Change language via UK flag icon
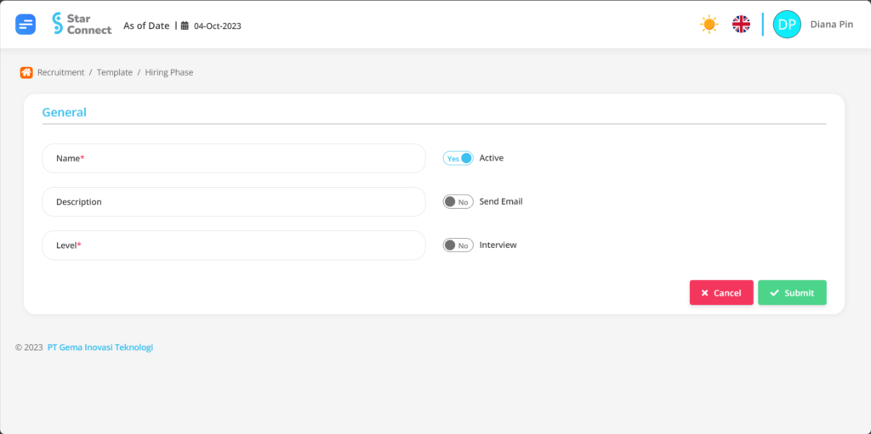This screenshot has height=434, width=871. [x=741, y=25]
